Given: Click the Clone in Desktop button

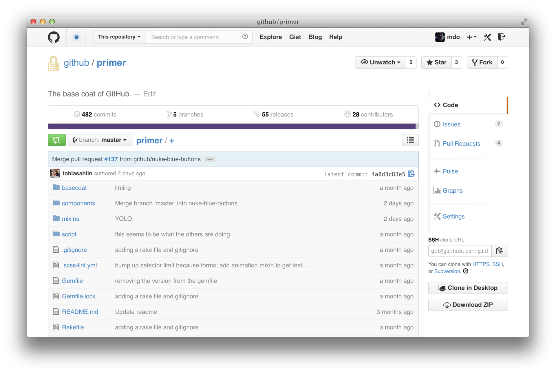Looking at the screenshot, I should (468, 288).
